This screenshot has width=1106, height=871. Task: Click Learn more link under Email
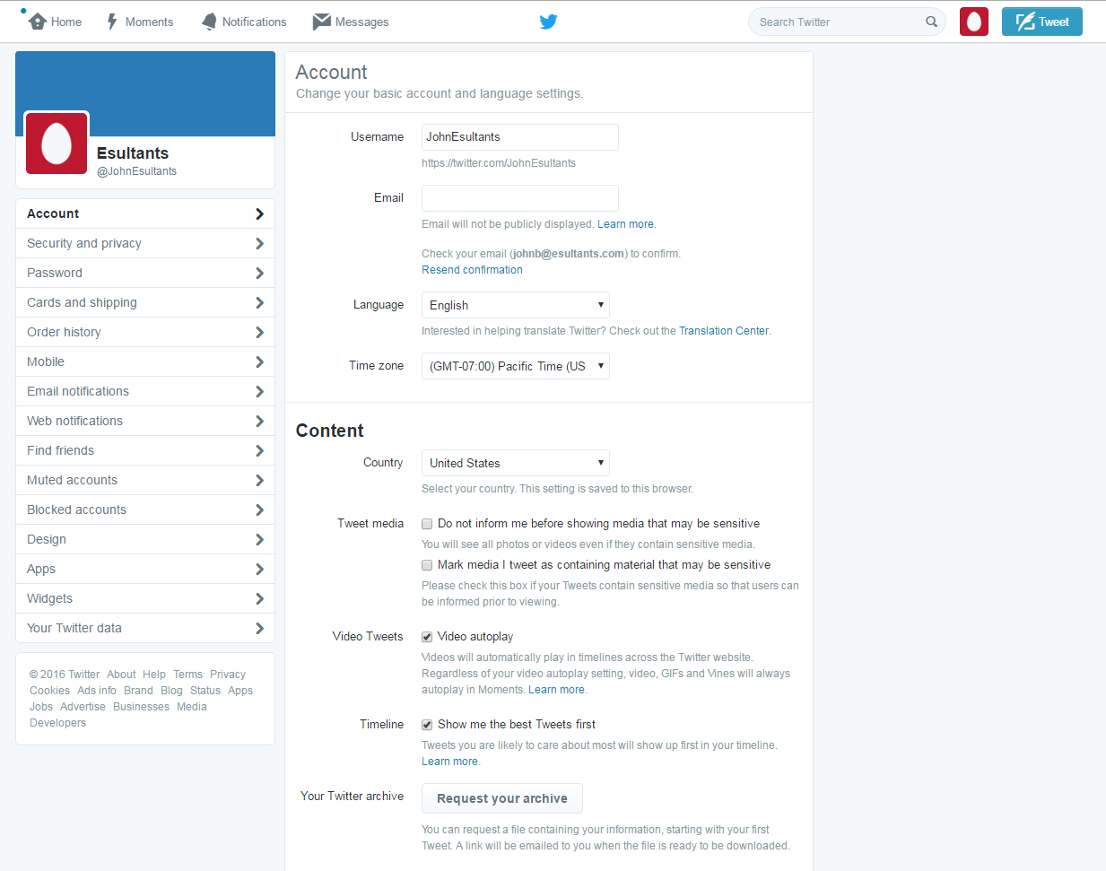pos(625,224)
